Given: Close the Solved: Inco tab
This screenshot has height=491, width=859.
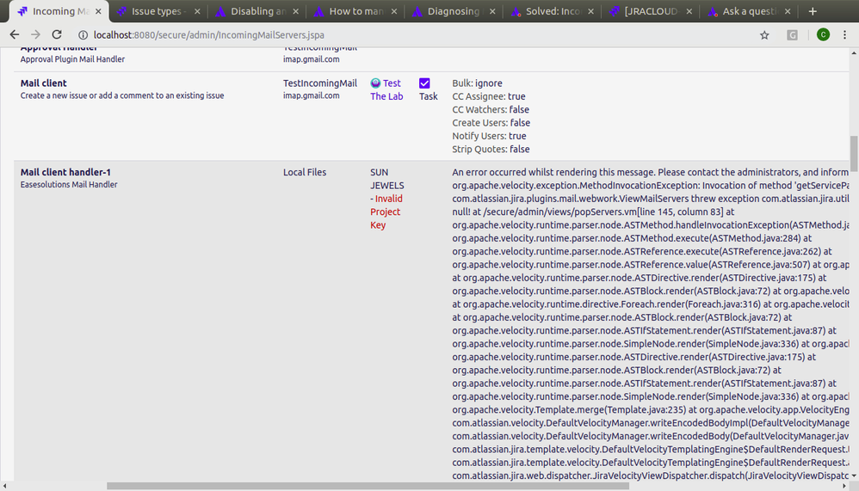Looking at the screenshot, I should pyautogui.click(x=590, y=11).
